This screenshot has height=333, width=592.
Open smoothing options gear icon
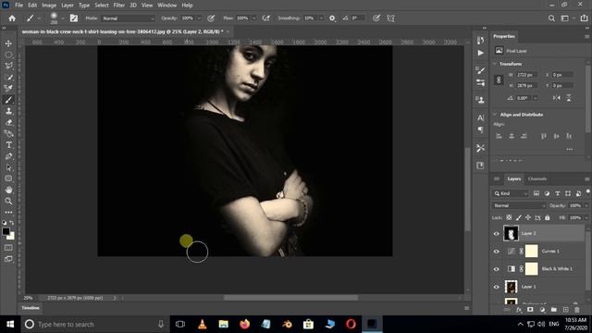[332, 18]
